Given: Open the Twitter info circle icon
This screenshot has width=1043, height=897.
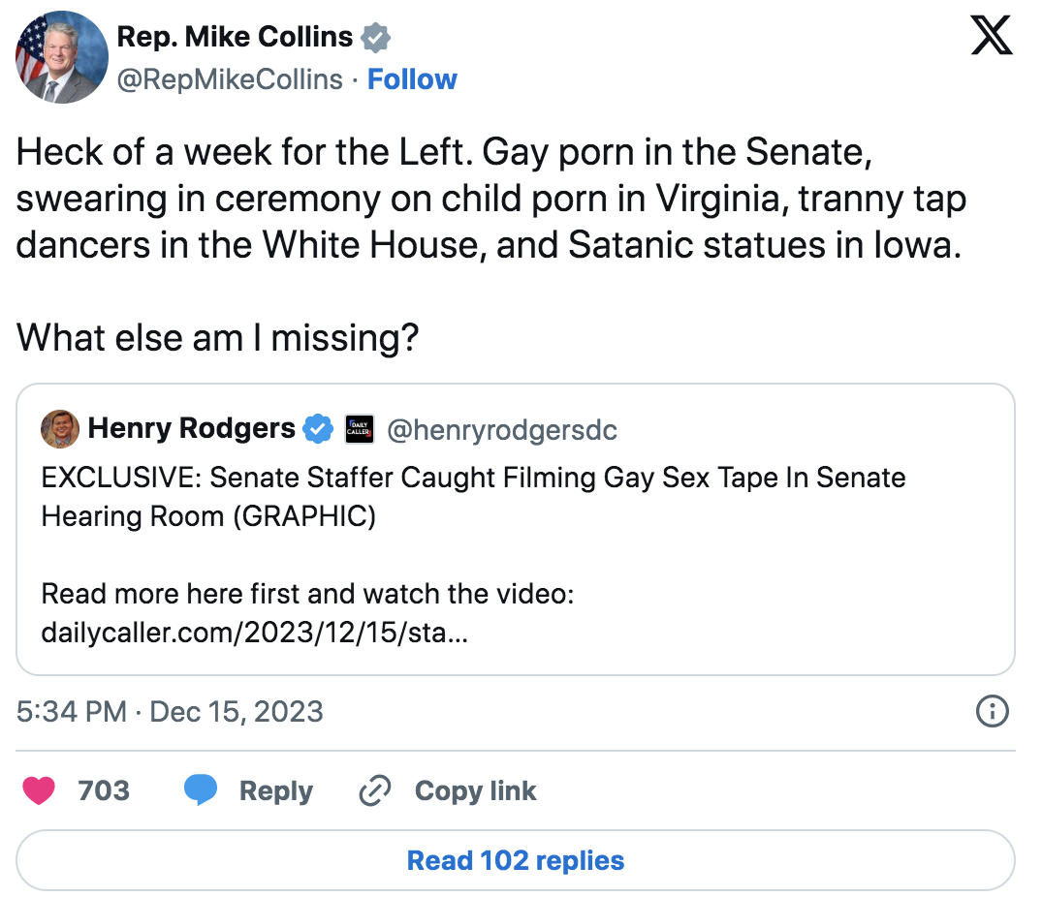Looking at the screenshot, I should 991,712.
